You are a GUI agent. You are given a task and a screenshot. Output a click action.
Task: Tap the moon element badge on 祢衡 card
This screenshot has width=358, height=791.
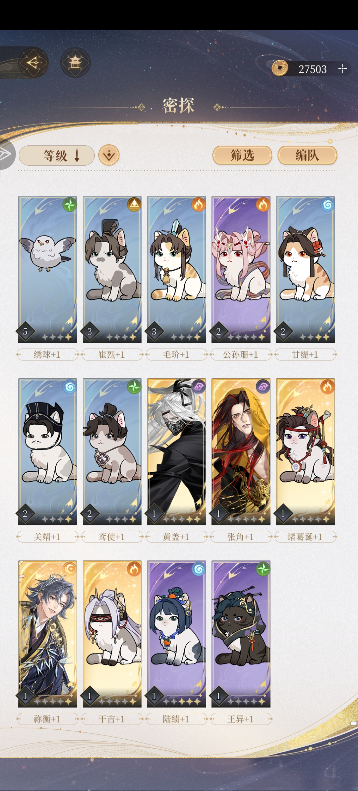coord(70,569)
